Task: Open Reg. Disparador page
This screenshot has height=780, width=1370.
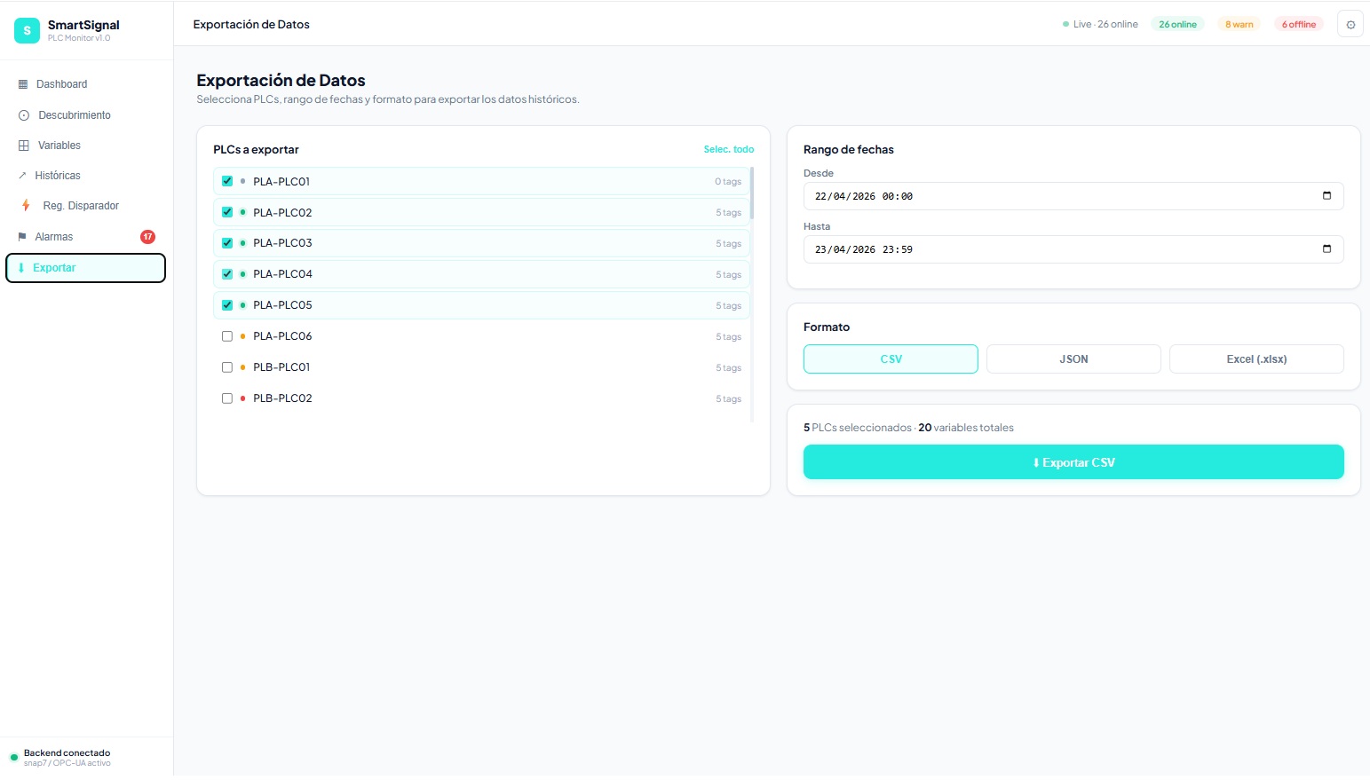Action: point(85,206)
